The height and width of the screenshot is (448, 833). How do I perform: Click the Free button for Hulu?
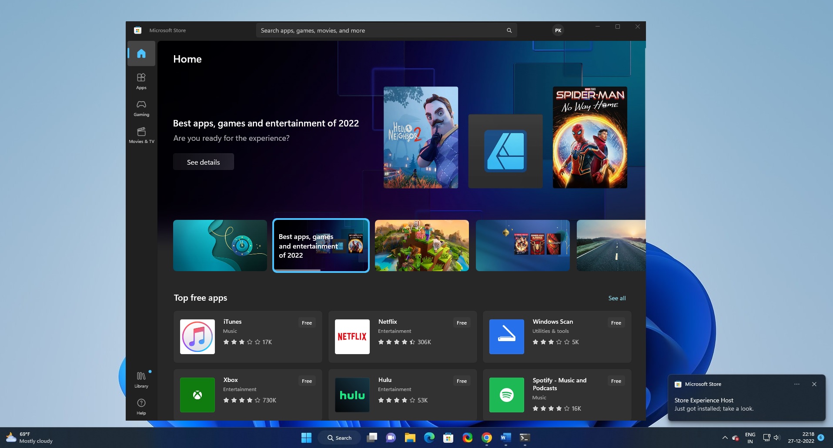point(462,381)
